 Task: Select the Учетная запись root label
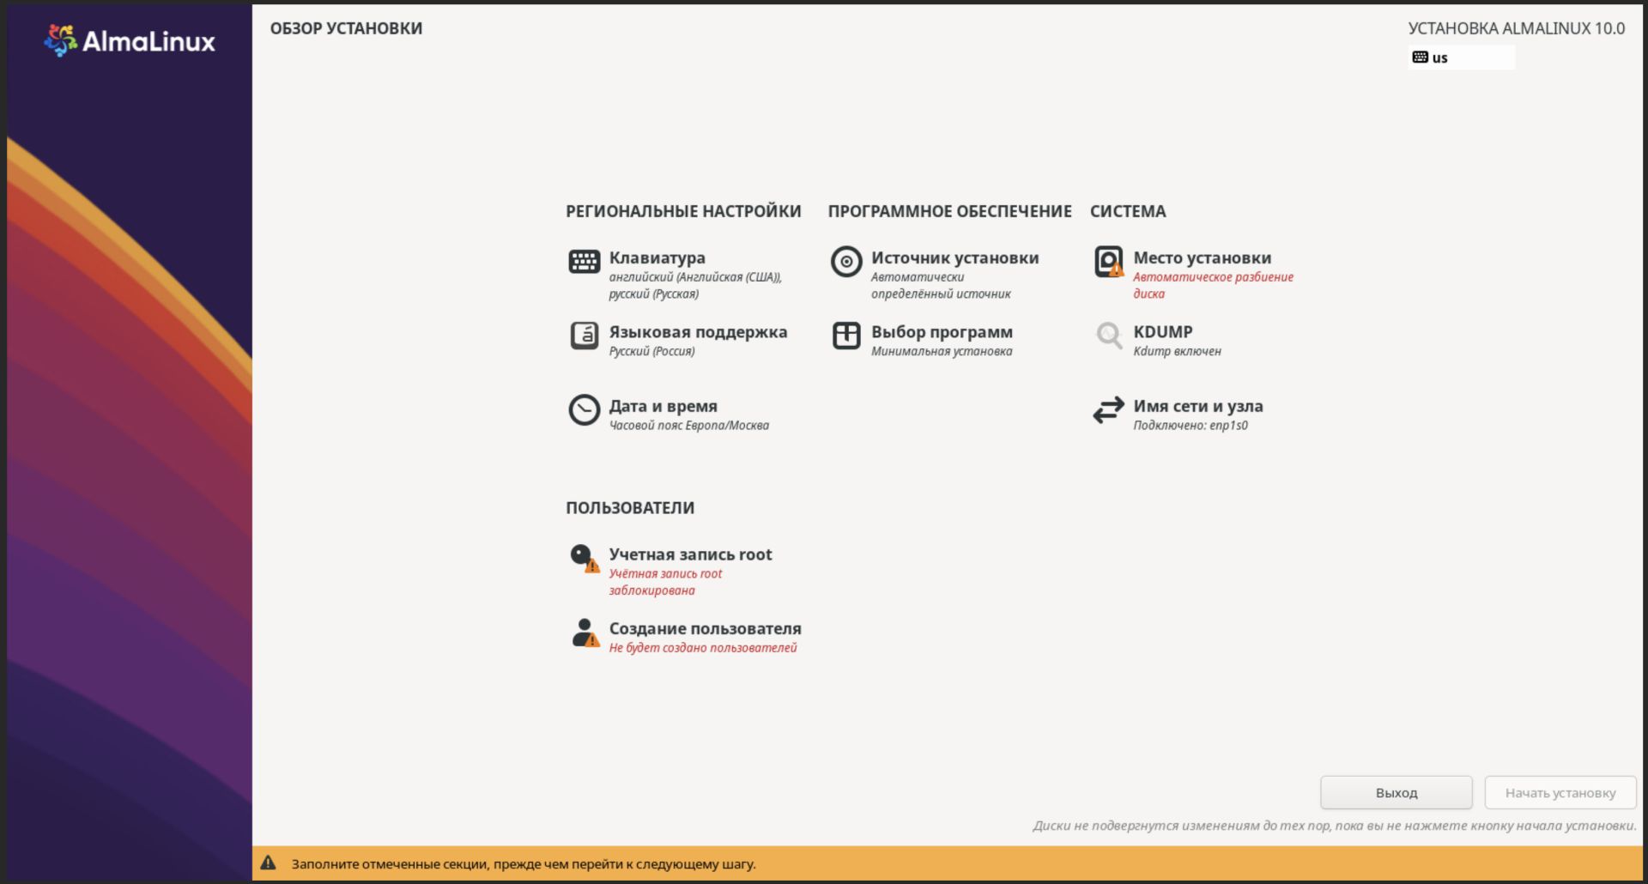coord(690,554)
